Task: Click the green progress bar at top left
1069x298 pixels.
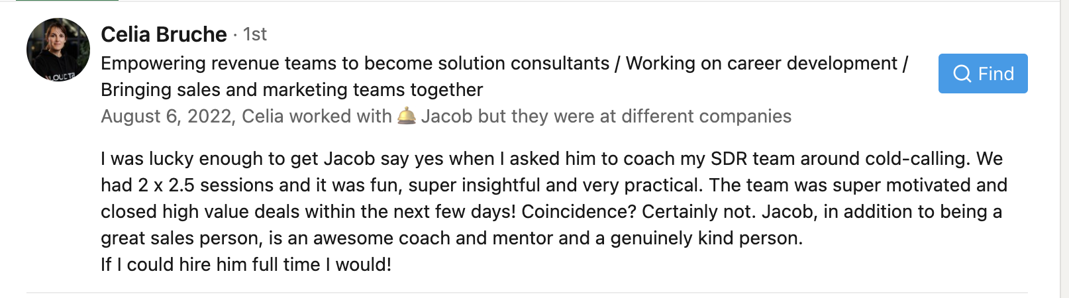Action: pos(67,1)
